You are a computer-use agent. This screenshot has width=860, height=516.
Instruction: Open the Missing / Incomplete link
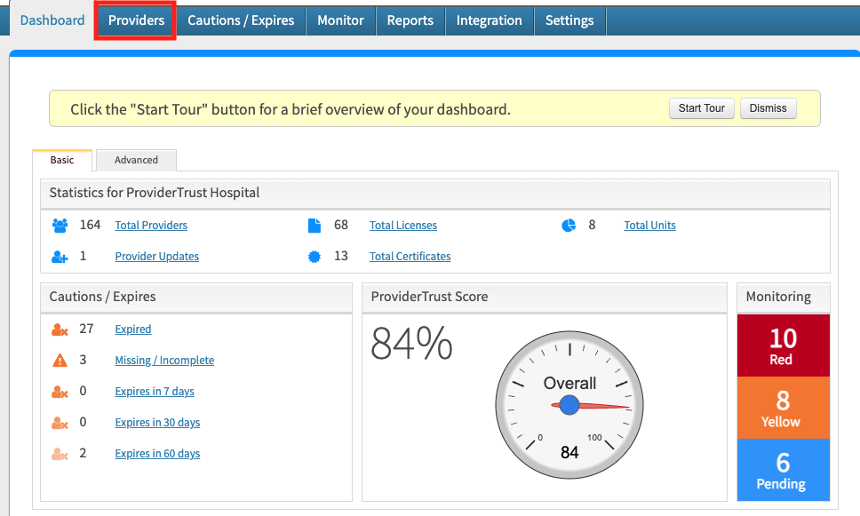(x=164, y=361)
